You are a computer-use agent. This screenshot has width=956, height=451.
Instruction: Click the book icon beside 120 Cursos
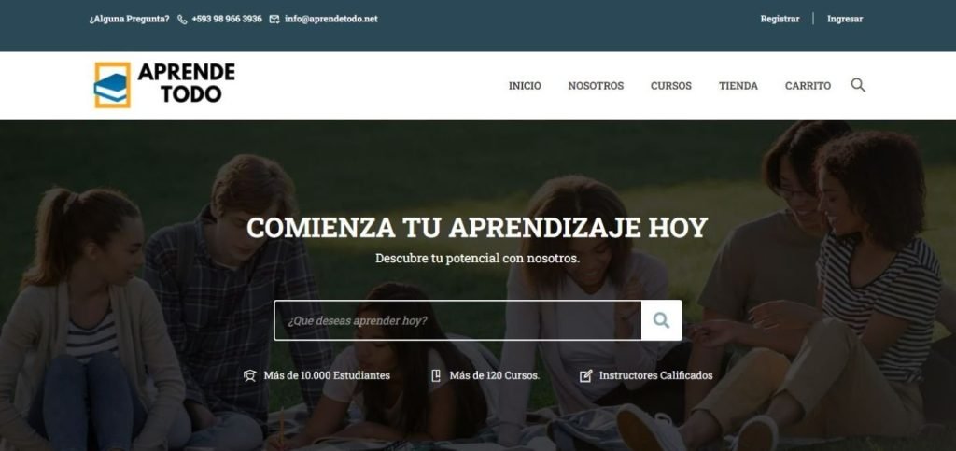[x=436, y=375]
